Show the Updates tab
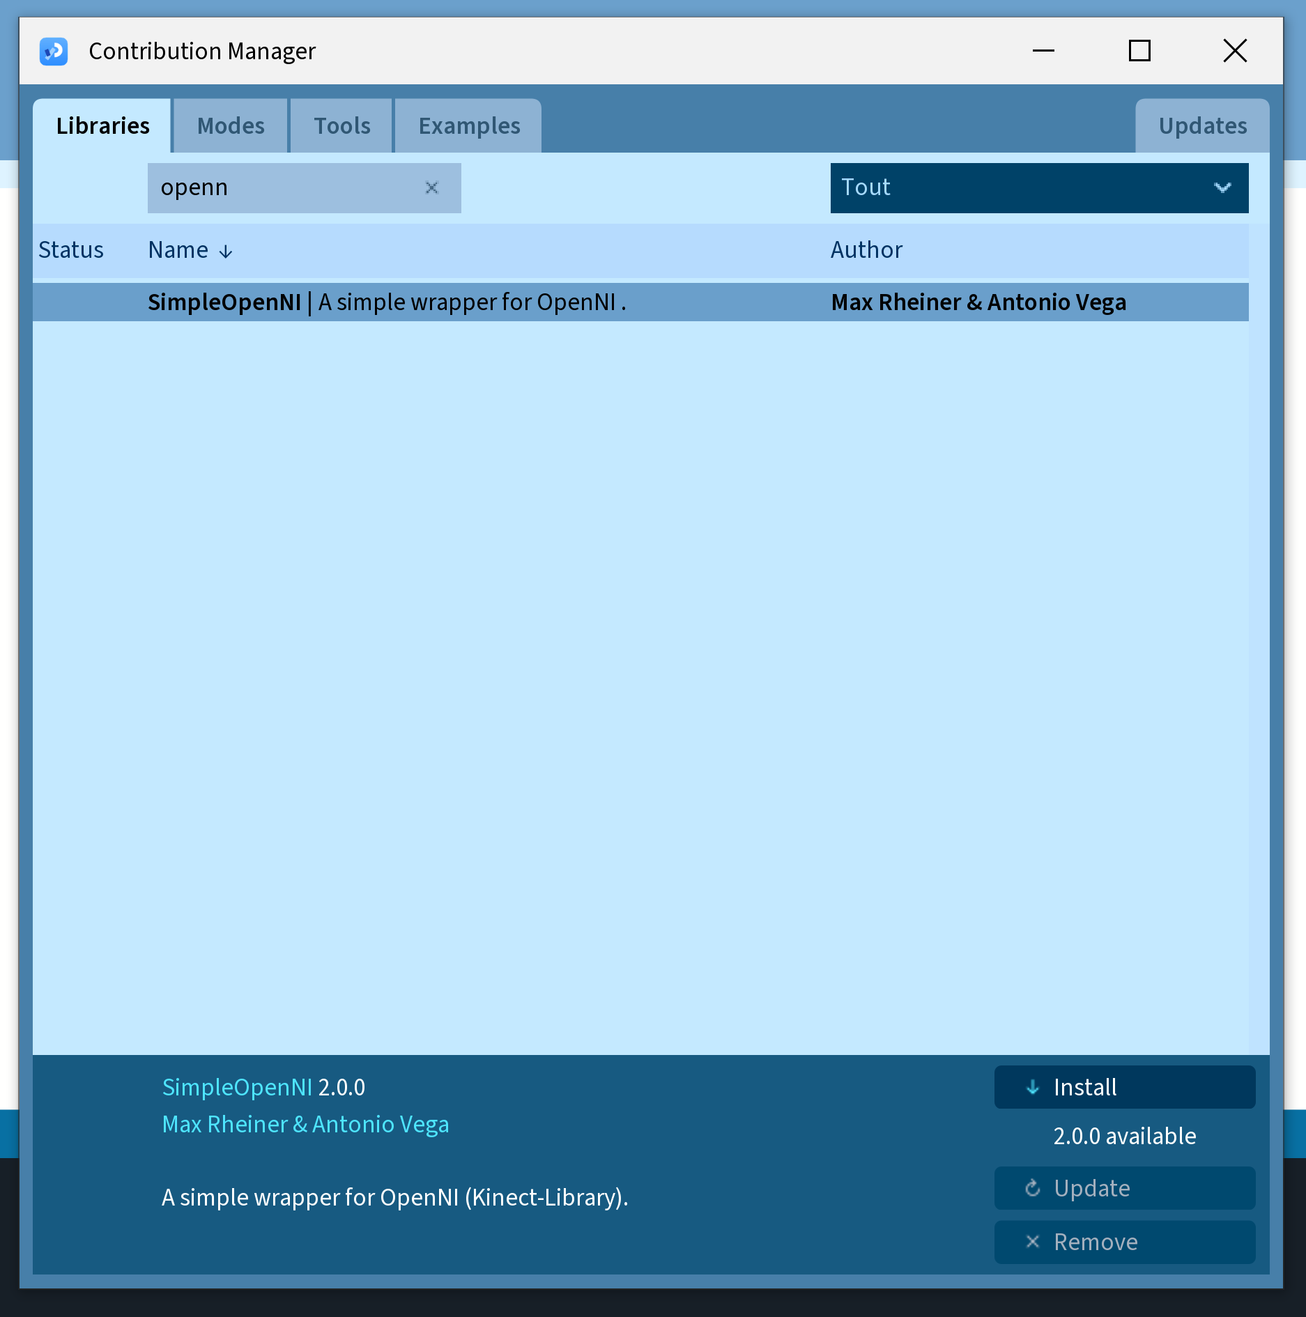The image size is (1306, 1317). [1202, 126]
